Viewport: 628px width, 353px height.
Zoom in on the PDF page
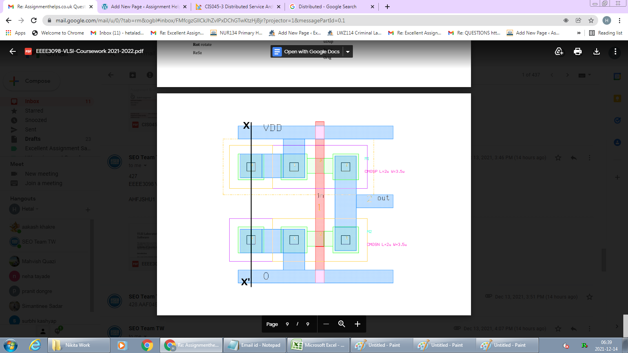(357, 324)
